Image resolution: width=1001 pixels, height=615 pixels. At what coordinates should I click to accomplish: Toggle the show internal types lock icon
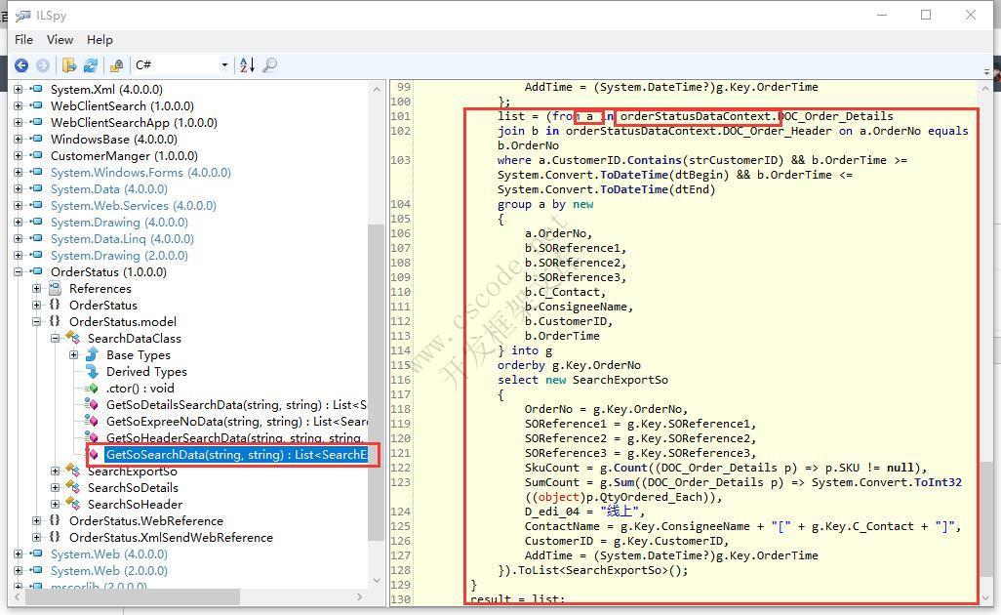116,65
